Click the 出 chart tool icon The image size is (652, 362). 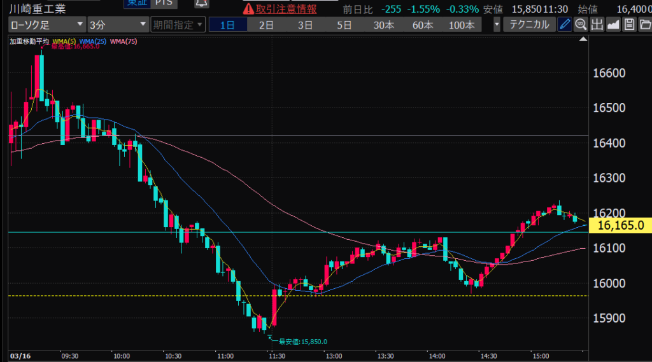point(597,25)
